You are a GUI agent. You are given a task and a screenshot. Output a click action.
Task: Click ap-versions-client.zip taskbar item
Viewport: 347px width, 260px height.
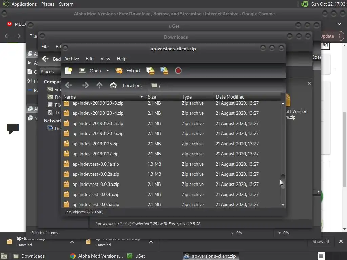[211, 256]
